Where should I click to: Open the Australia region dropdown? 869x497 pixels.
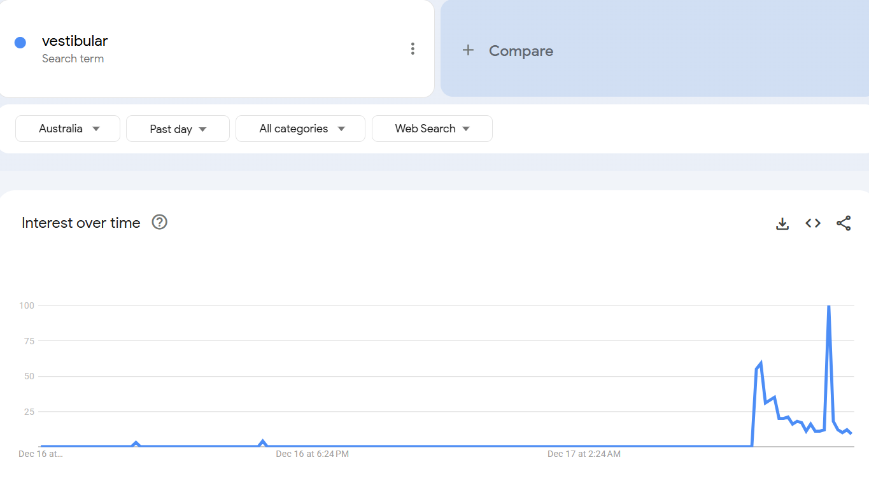[67, 129]
